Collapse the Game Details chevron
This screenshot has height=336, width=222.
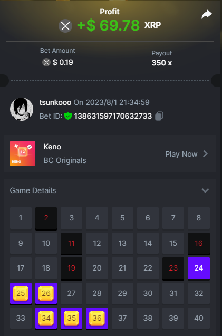point(205,190)
